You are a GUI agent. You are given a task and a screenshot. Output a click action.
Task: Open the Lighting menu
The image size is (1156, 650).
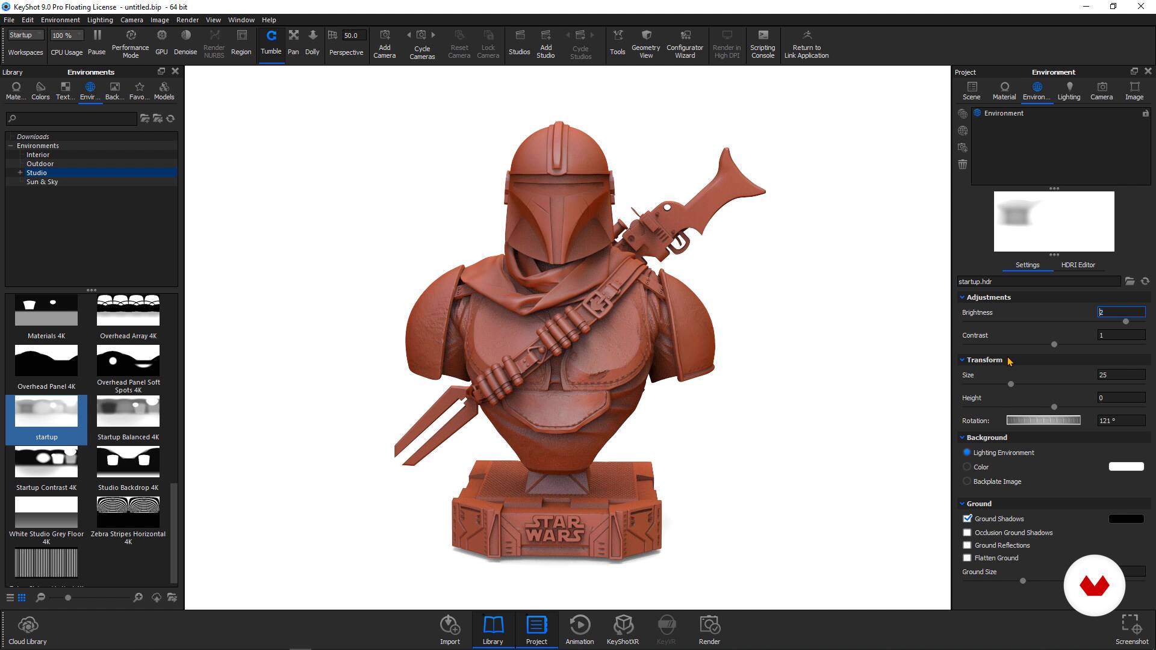pyautogui.click(x=100, y=20)
